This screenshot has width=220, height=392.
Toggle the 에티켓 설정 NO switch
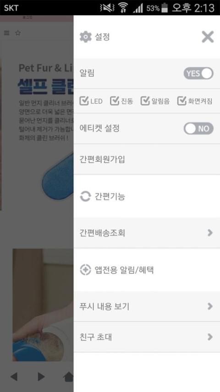pos(198,129)
